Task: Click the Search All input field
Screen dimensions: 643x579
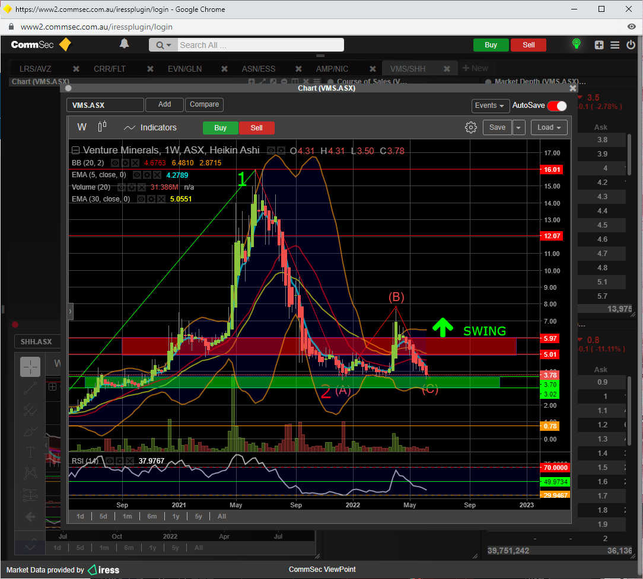Action: (261, 45)
